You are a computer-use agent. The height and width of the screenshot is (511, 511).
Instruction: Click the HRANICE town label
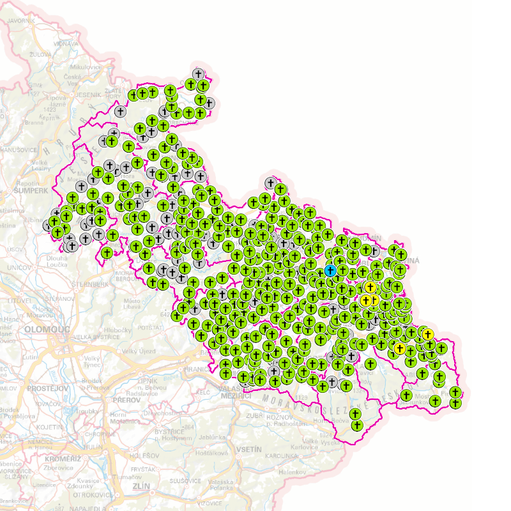tap(196, 369)
